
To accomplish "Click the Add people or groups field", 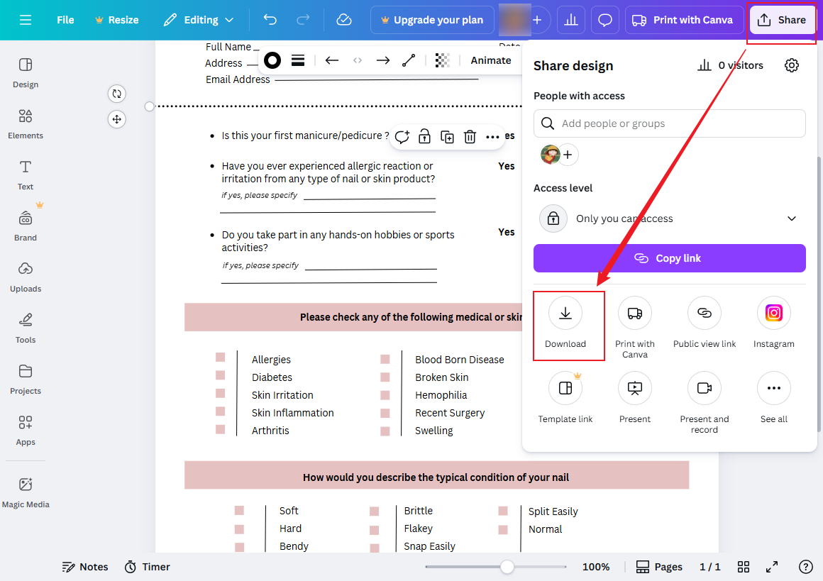I will (669, 123).
